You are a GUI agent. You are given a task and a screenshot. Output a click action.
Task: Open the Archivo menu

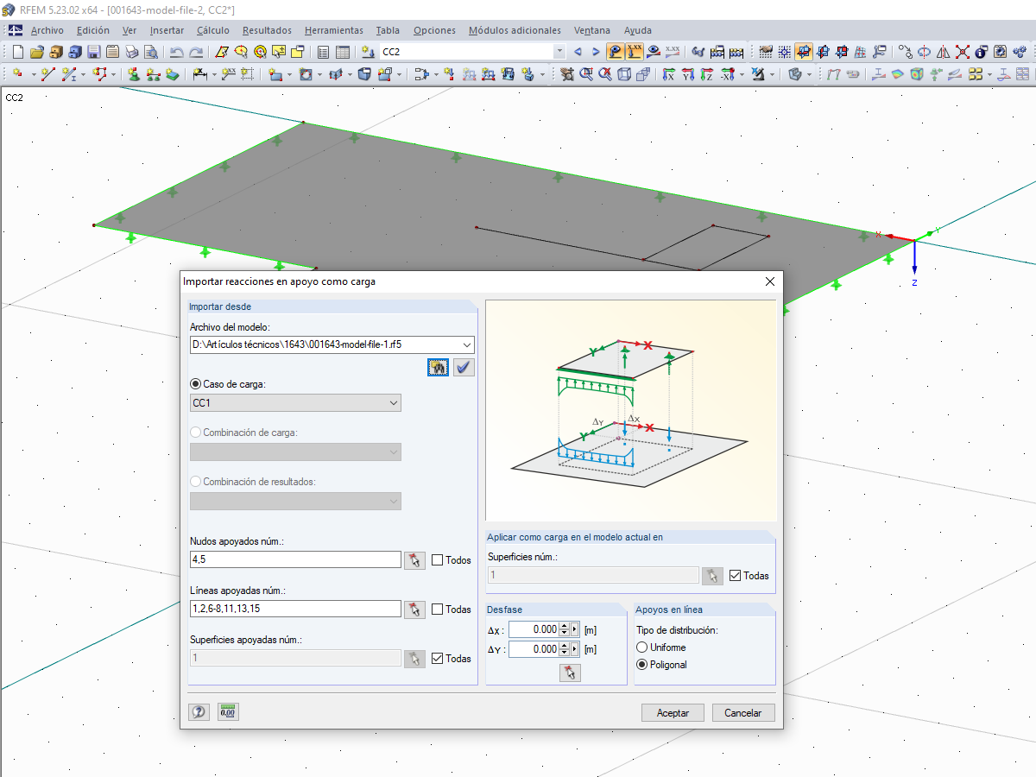coord(47,30)
